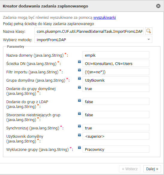Click info icon for Dodanie do grup z LDAP

pos(79,100)
